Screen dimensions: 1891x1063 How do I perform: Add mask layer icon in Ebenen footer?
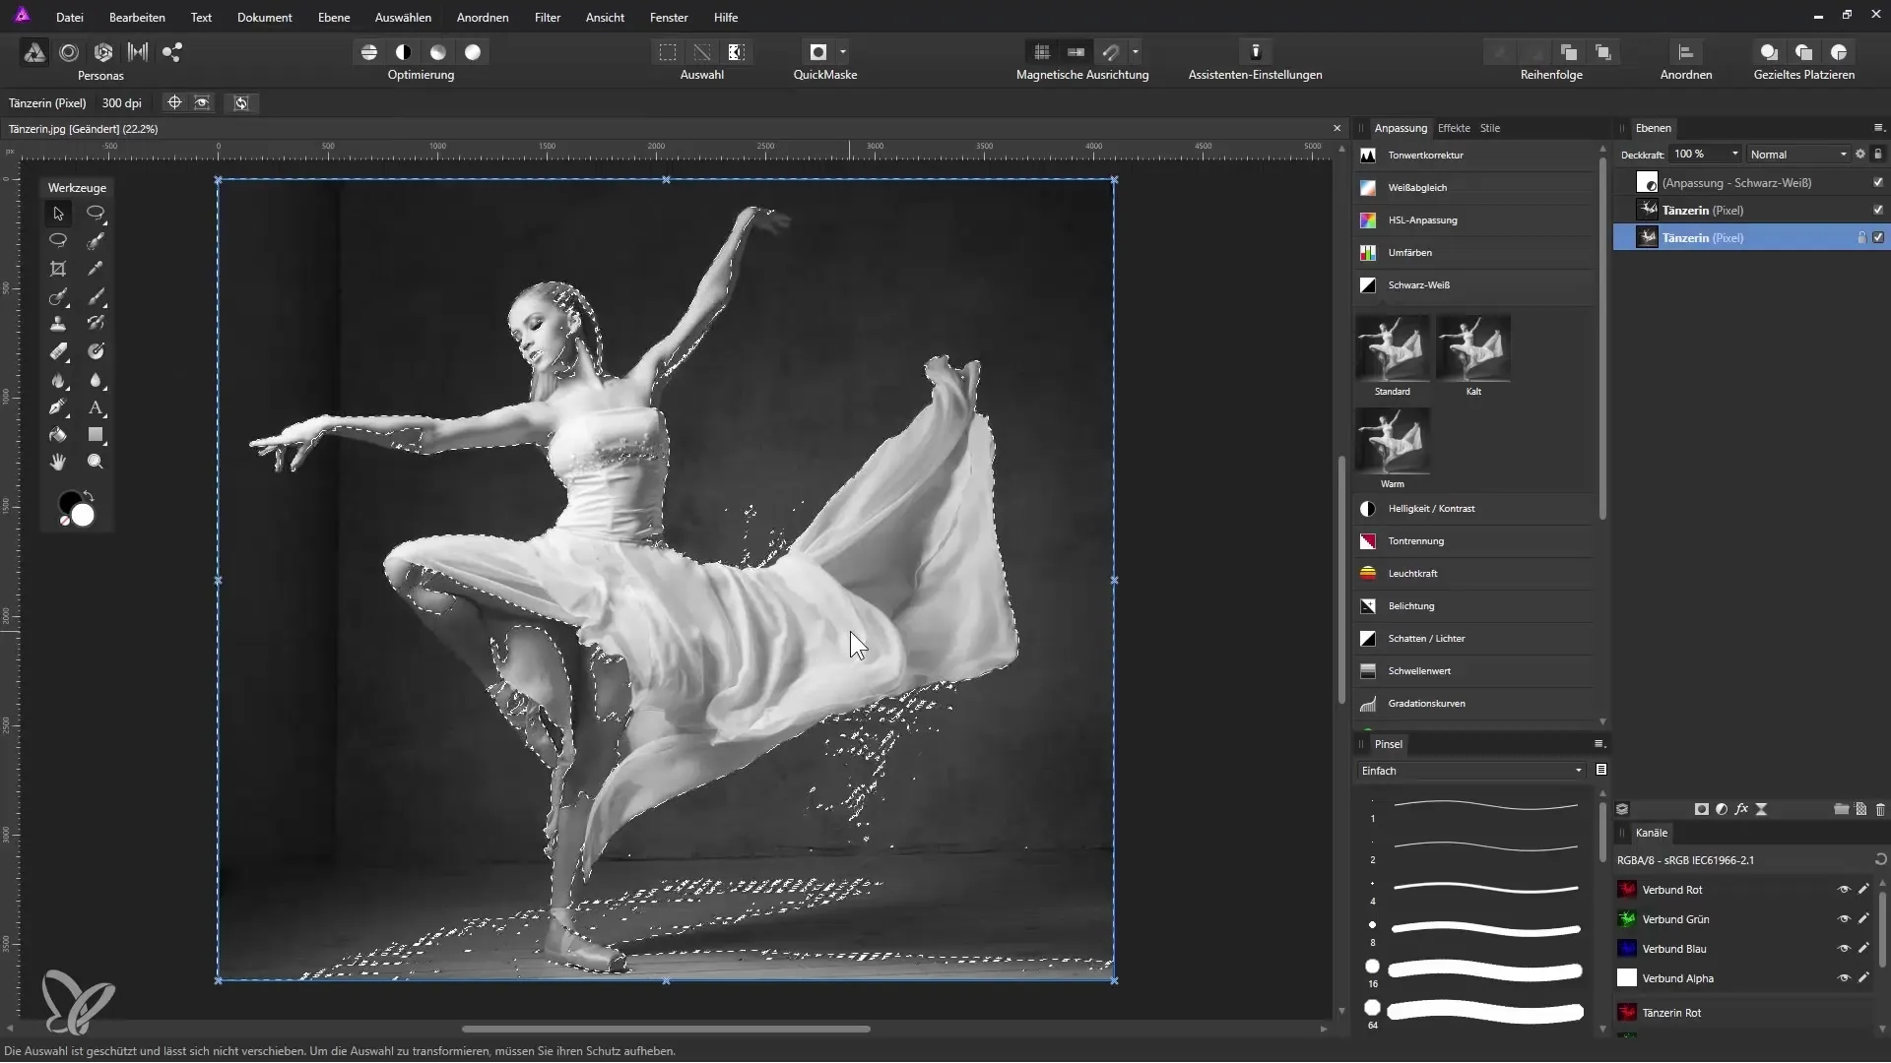pyautogui.click(x=1701, y=809)
